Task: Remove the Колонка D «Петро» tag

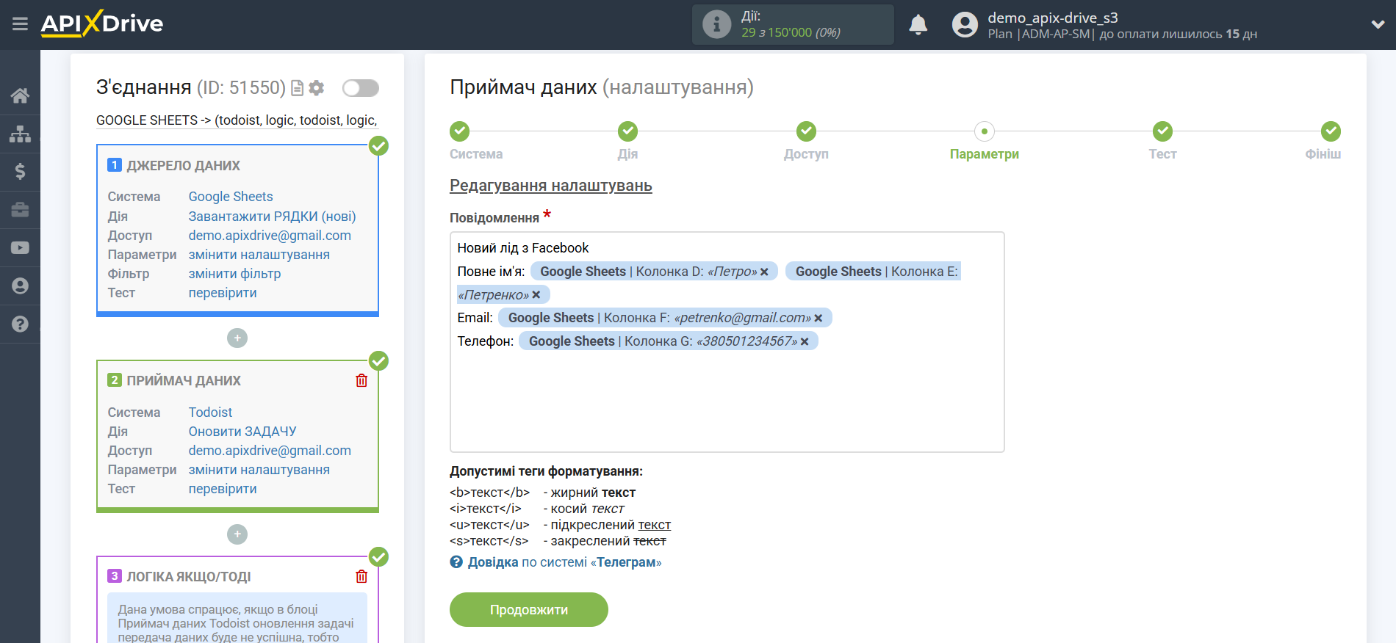Action: coord(764,272)
